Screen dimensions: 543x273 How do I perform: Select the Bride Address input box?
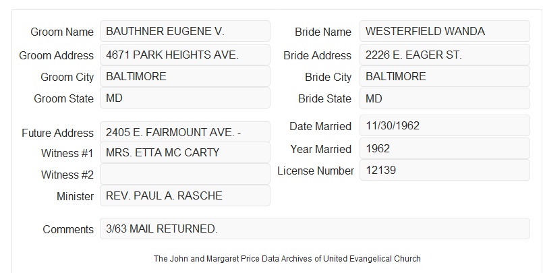(445, 55)
